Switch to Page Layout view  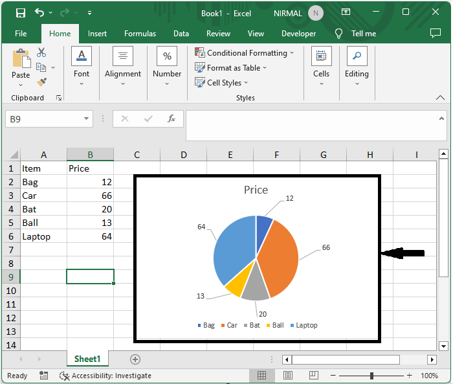click(x=288, y=376)
